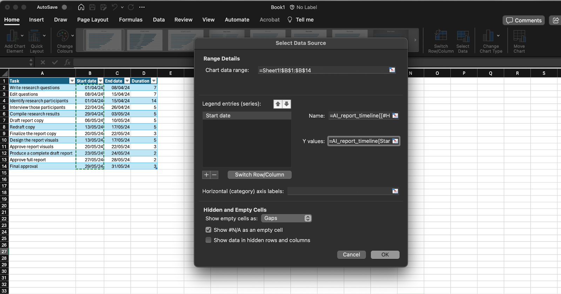
Task: Click the Change Chart Type icon
Action: point(488,36)
